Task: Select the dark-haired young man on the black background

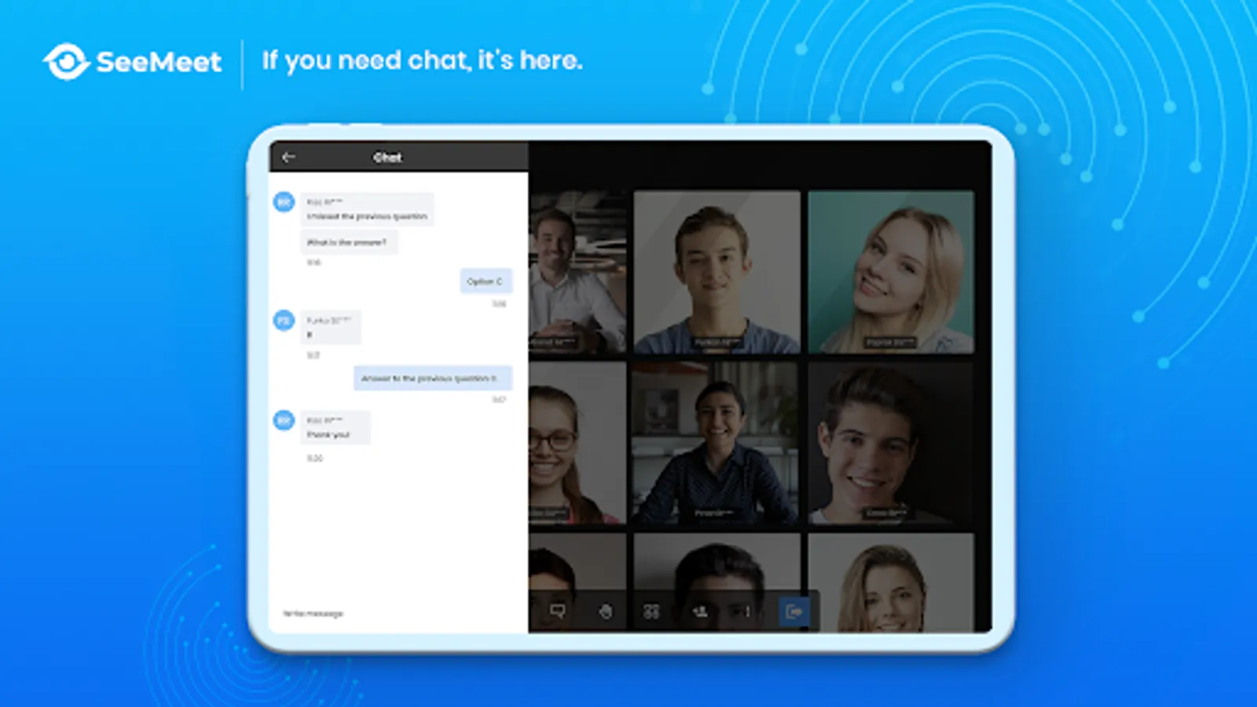Action: 891,443
